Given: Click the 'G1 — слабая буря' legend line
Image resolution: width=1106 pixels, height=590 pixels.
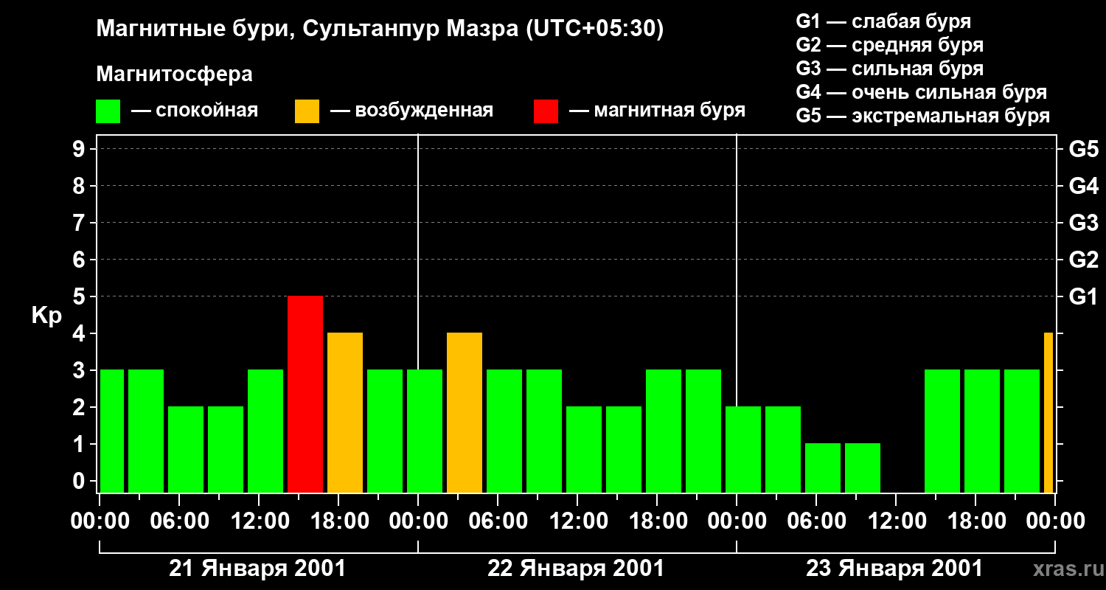Looking at the screenshot, I should (x=883, y=21).
